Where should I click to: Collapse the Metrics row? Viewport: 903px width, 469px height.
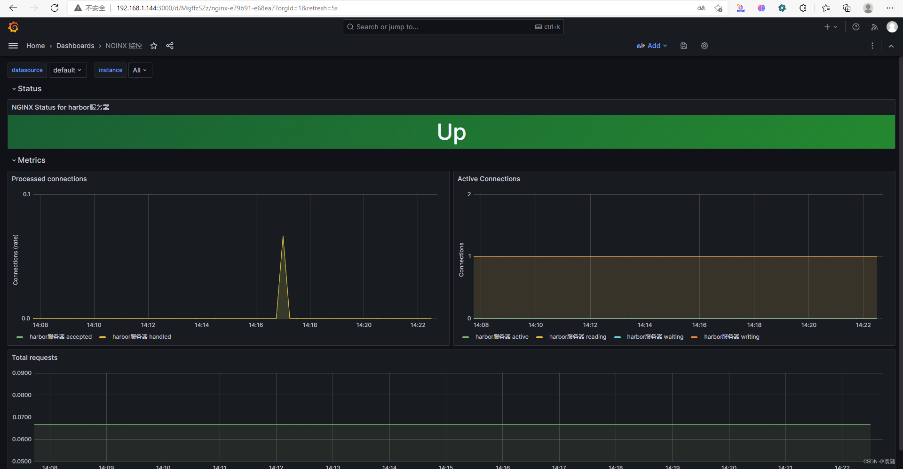point(29,160)
